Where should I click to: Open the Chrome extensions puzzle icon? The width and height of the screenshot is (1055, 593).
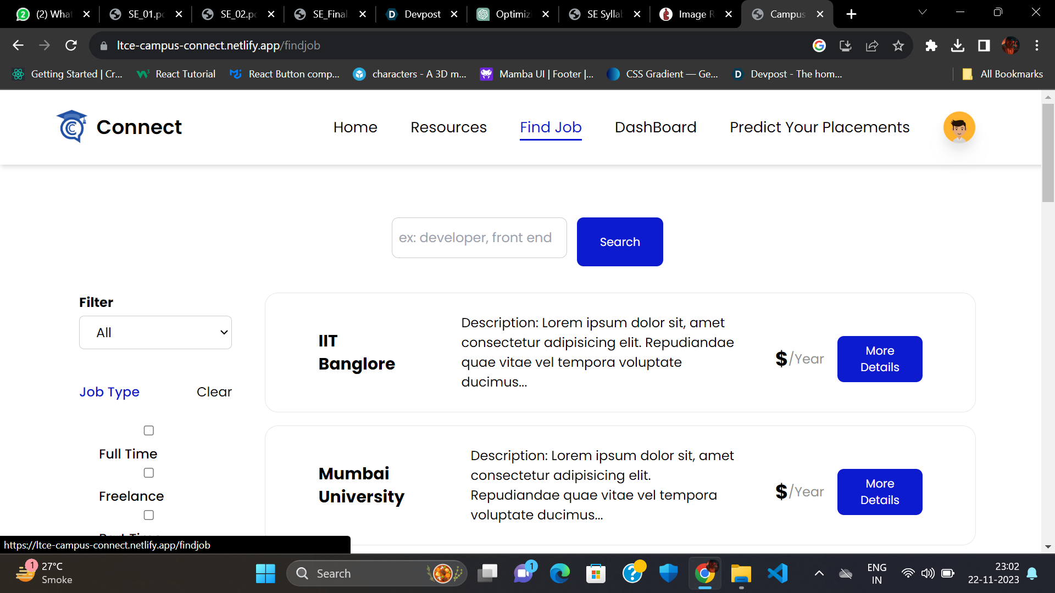(931, 46)
